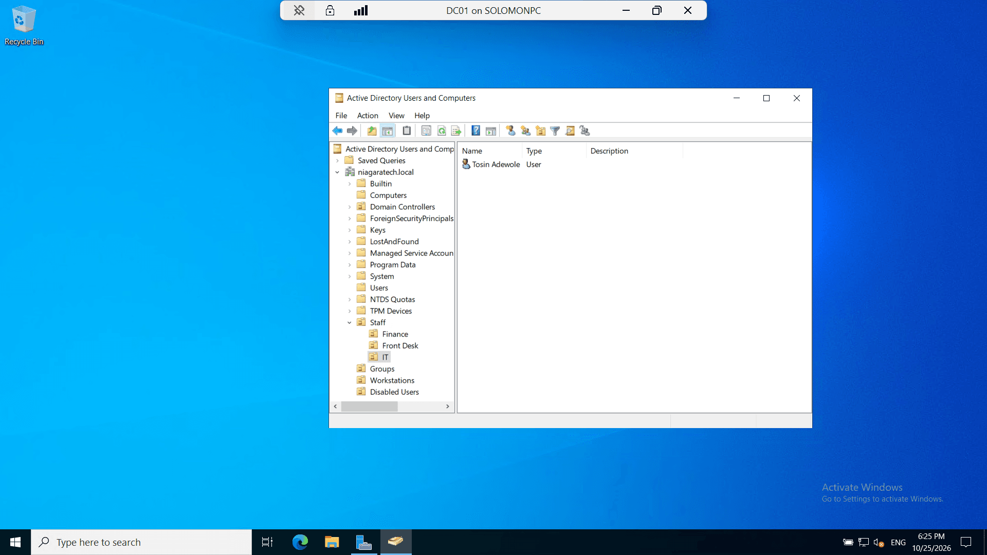The height and width of the screenshot is (555, 987).
Task: Expand the Program Data container
Action: click(350, 265)
